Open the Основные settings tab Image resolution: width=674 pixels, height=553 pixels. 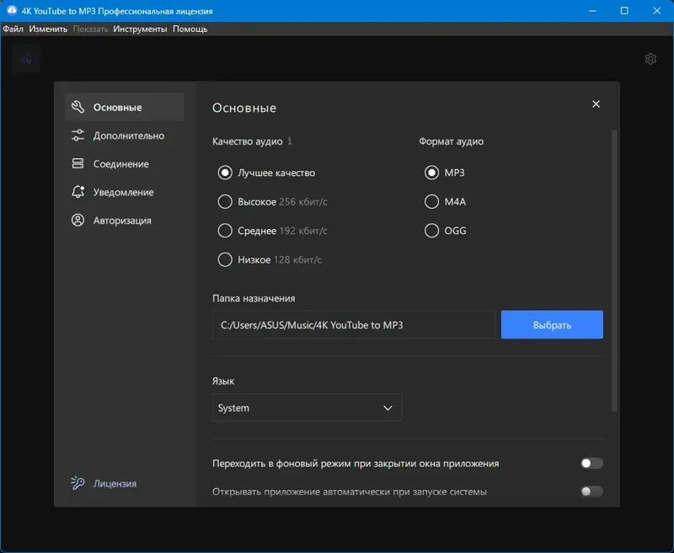tap(125, 107)
